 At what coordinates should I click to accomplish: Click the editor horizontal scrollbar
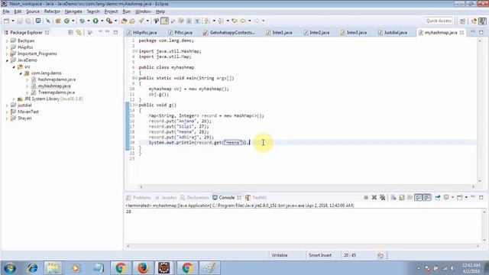(307, 186)
